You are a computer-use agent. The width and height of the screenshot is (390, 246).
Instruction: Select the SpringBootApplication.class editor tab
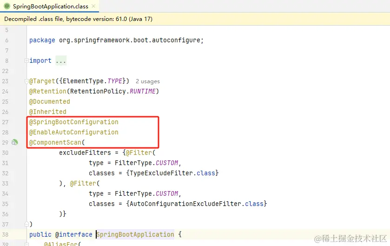tap(49, 6)
